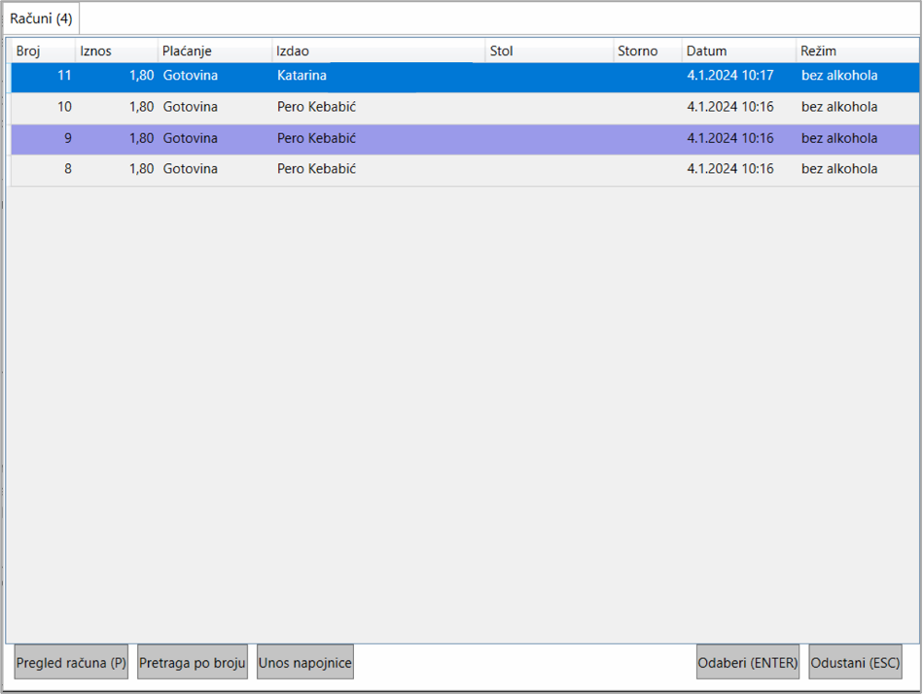
Task: Click the Pregled računa (P) button
Action: [71, 663]
